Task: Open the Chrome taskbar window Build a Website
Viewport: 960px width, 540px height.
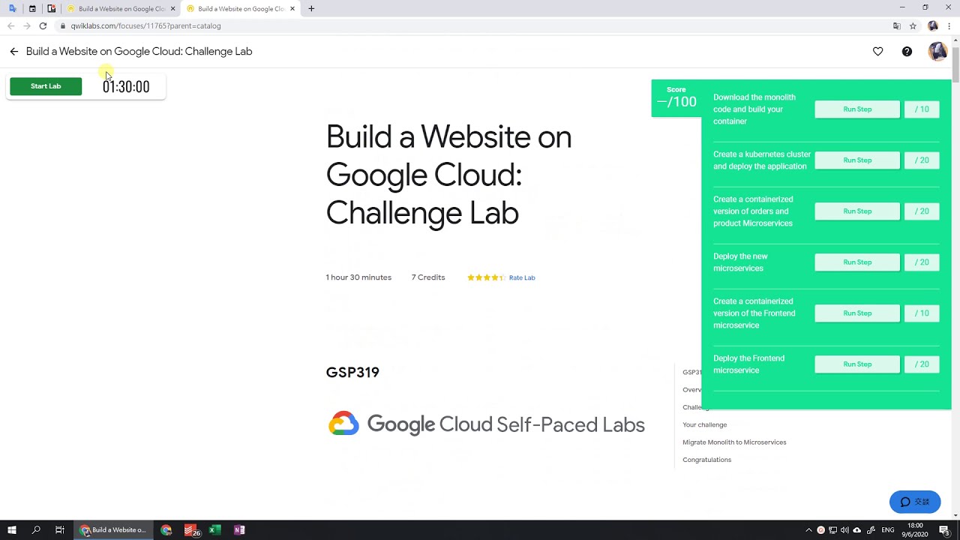Action: pos(114,530)
